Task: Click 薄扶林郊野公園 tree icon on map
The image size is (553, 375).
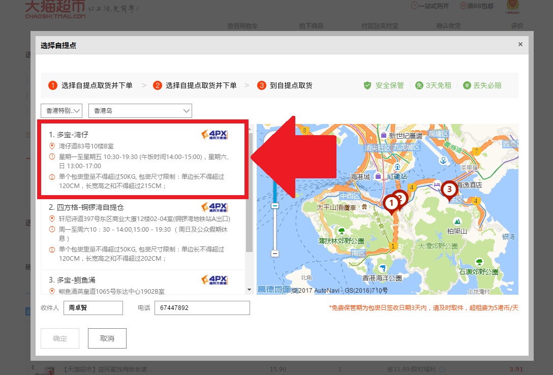Action: tap(342, 231)
